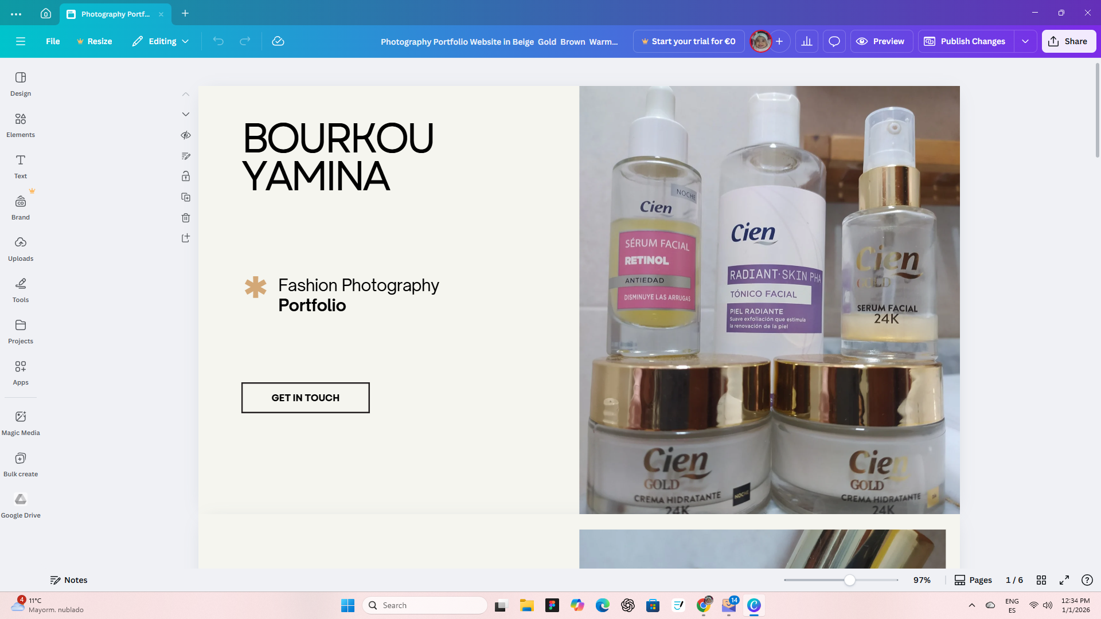Open Magic Media tool

pyautogui.click(x=21, y=423)
